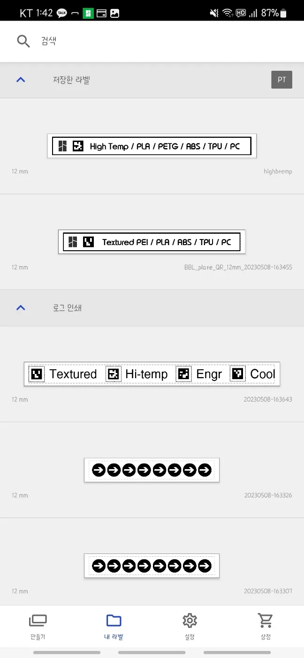Screen dimensions: 304x658
Task: Tap the search magnifier icon
Action: coord(23,41)
